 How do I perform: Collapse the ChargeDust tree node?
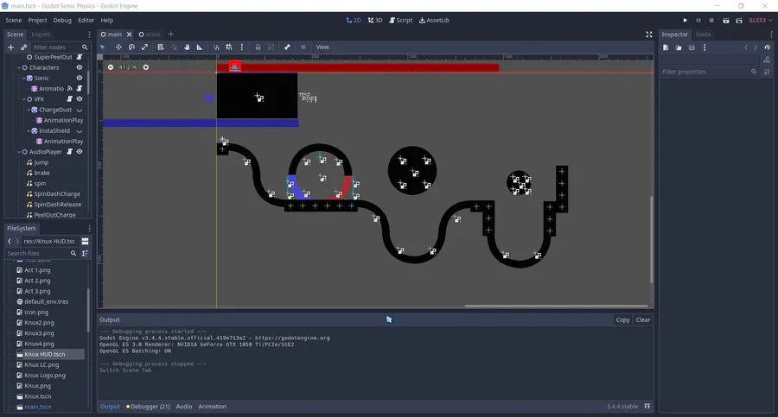29,110
